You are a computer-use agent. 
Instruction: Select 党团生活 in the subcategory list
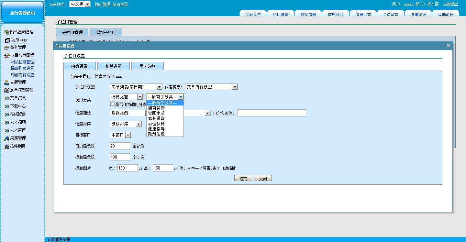tap(156, 113)
